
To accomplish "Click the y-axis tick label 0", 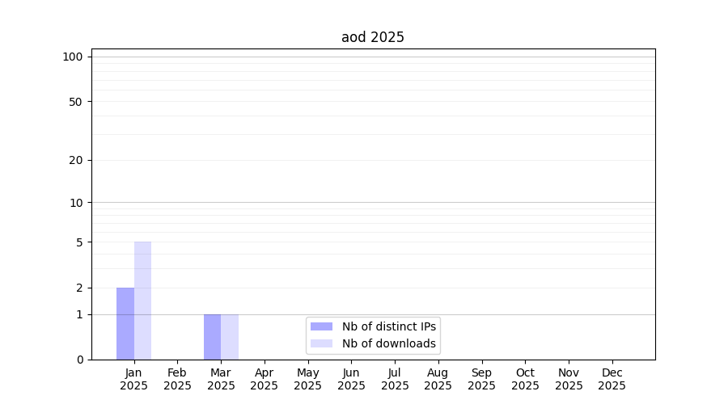I will coord(79,360).
